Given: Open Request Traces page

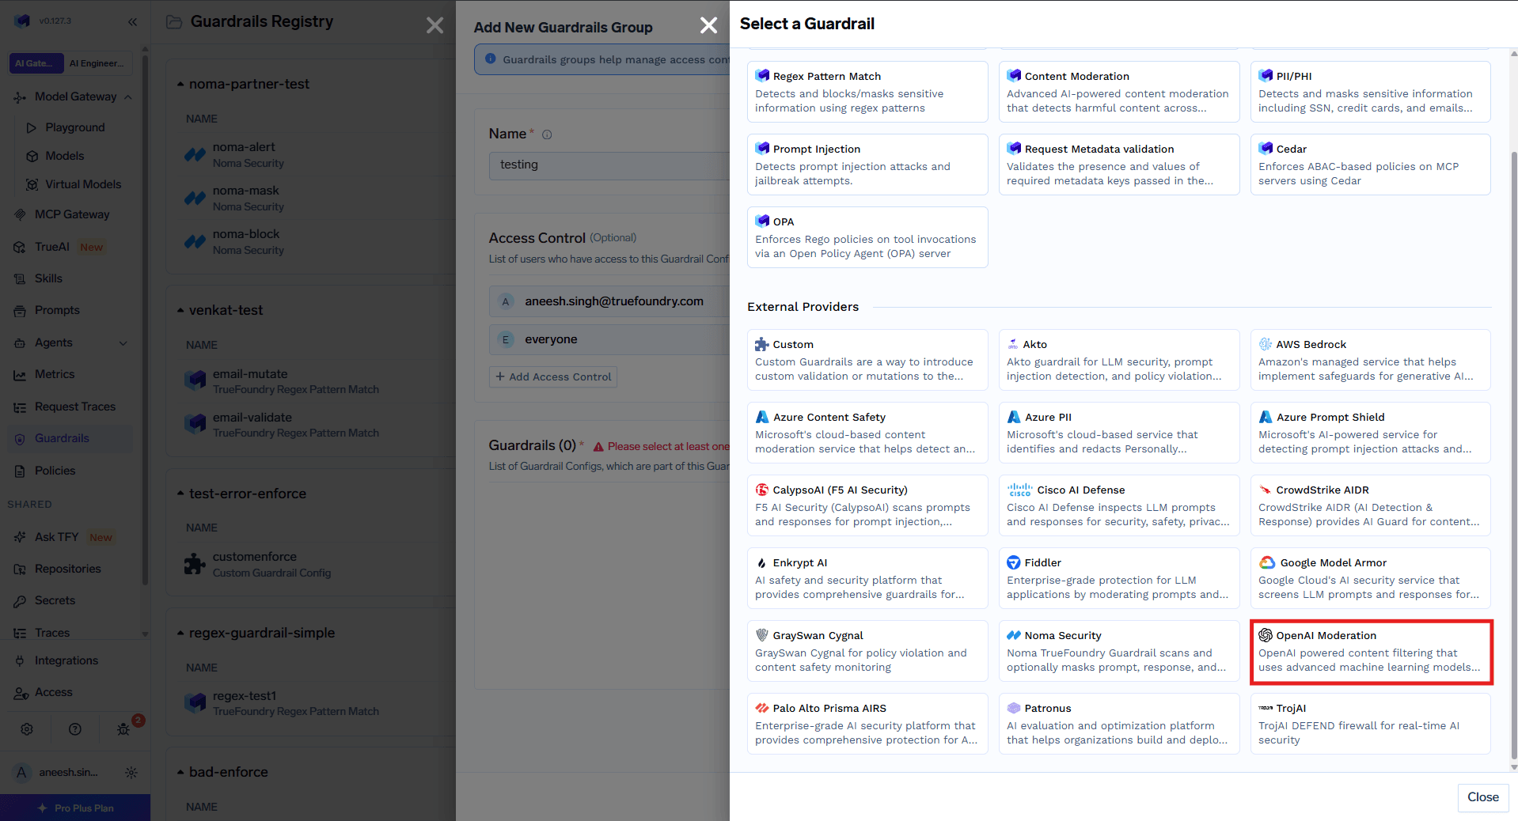Looking at the screenshot, I should (x=75, y=407).
